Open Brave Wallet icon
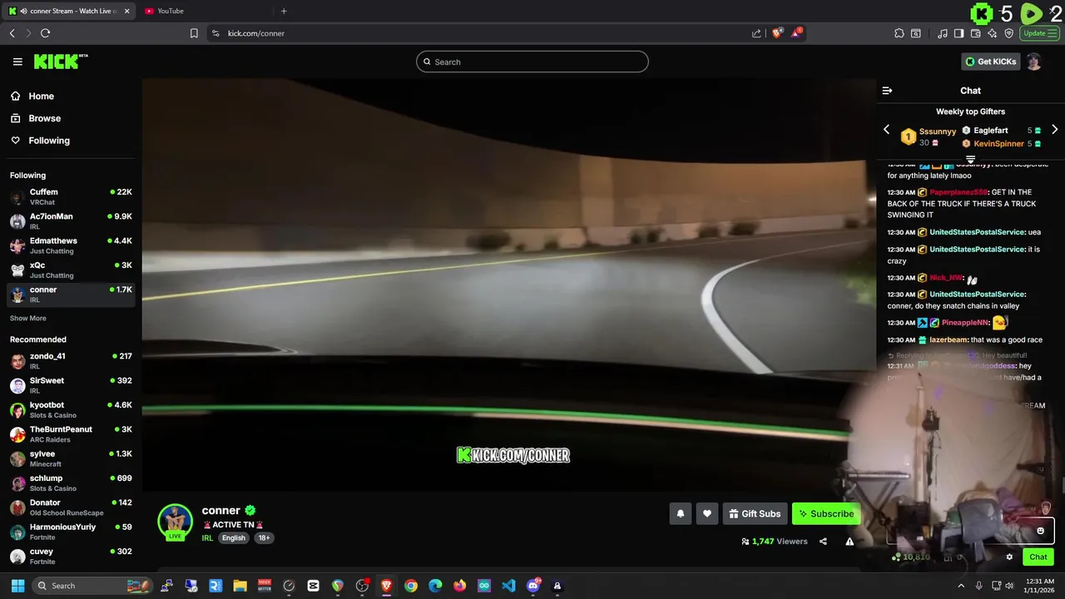The width and height of the screenshot is (1065, 599). (x=975, y=33)
